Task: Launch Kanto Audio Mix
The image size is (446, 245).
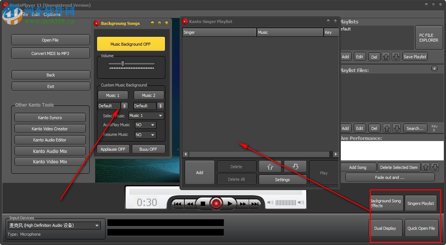Action: tap(50, 151)
